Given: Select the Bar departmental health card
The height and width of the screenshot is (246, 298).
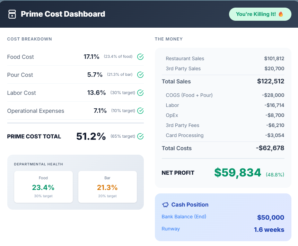Looking at the screenshot, I should coord(107,187).
